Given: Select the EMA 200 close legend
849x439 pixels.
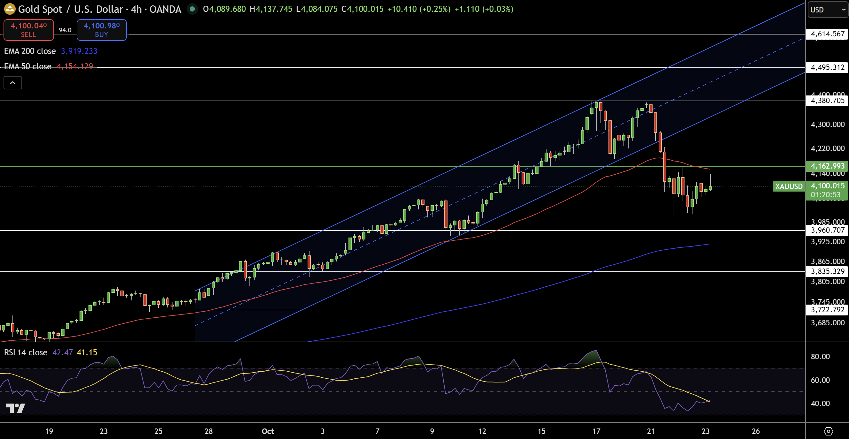Looking at the screenshot, I should 30,51.
